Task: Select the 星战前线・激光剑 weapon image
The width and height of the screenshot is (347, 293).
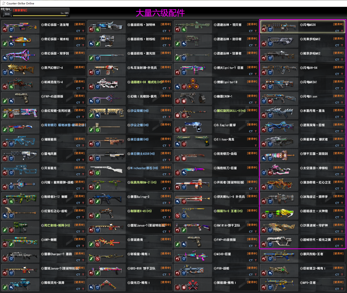Action: (x=106, y=55)
